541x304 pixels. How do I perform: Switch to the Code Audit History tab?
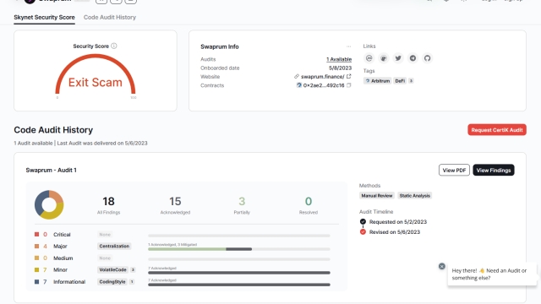(x=110, y=17)
